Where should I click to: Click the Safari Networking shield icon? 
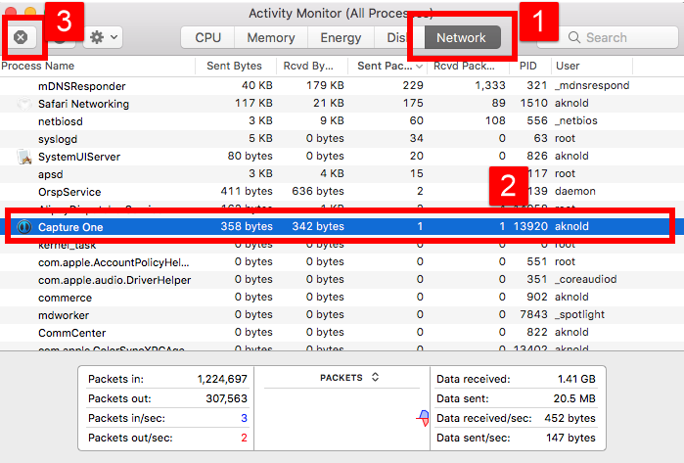(x=24, y=104)
